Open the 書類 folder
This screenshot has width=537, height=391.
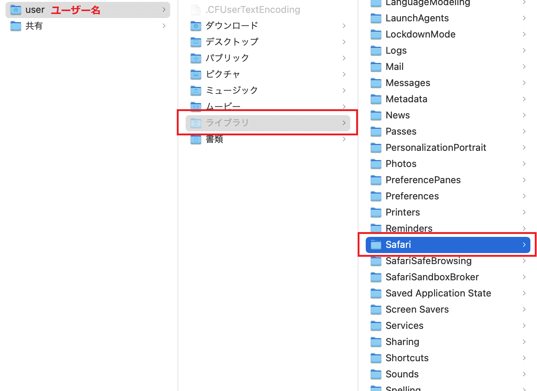click(x=268, y=139)
